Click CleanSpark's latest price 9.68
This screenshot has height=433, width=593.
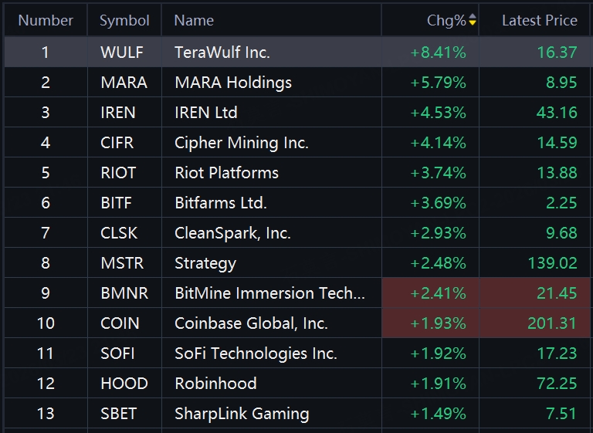pos(557,233)
